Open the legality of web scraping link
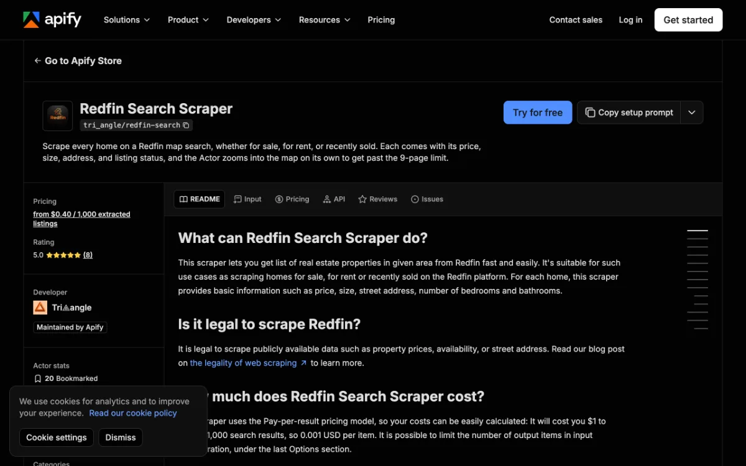 (x=248, y=363)
